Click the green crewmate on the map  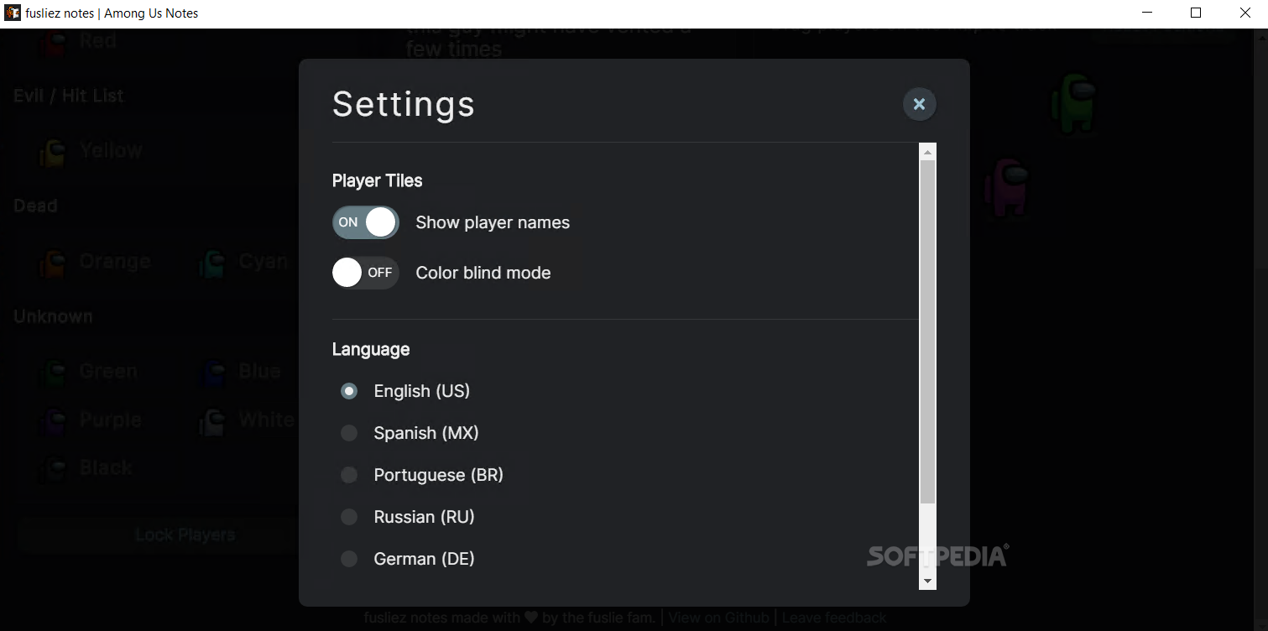click(x=1074, y=103)
